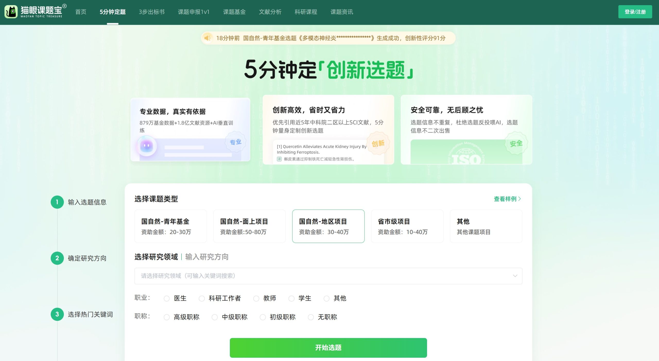Switch to the 文献分析 navigation tab

[x=271, y=12]
